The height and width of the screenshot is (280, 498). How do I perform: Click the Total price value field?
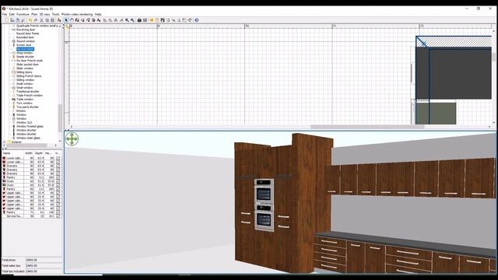(44, 260)
